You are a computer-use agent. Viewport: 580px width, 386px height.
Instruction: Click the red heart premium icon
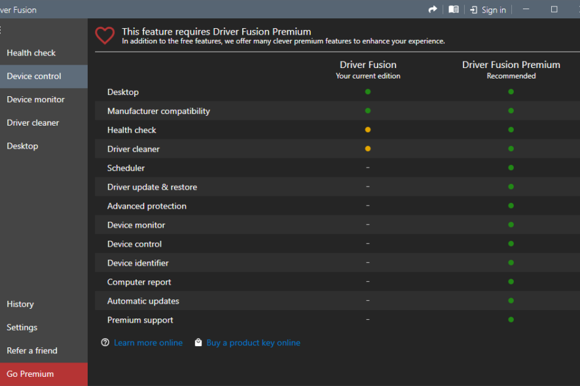tap(105, 35)
